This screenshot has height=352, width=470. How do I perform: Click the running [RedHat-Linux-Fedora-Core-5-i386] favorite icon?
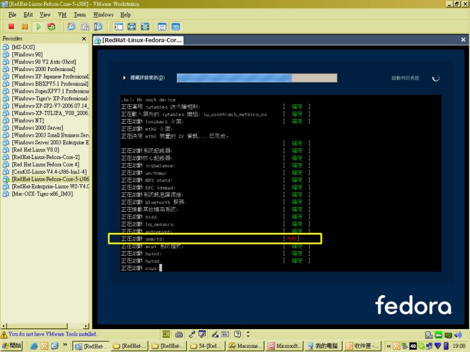tap(6, 179)
